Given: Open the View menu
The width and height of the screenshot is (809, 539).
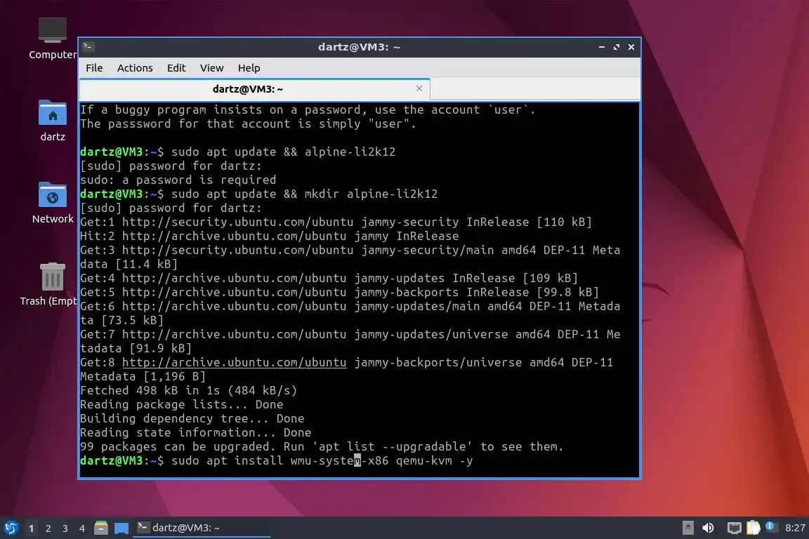Looking at the screenshot, I should (x=211, y=68).
